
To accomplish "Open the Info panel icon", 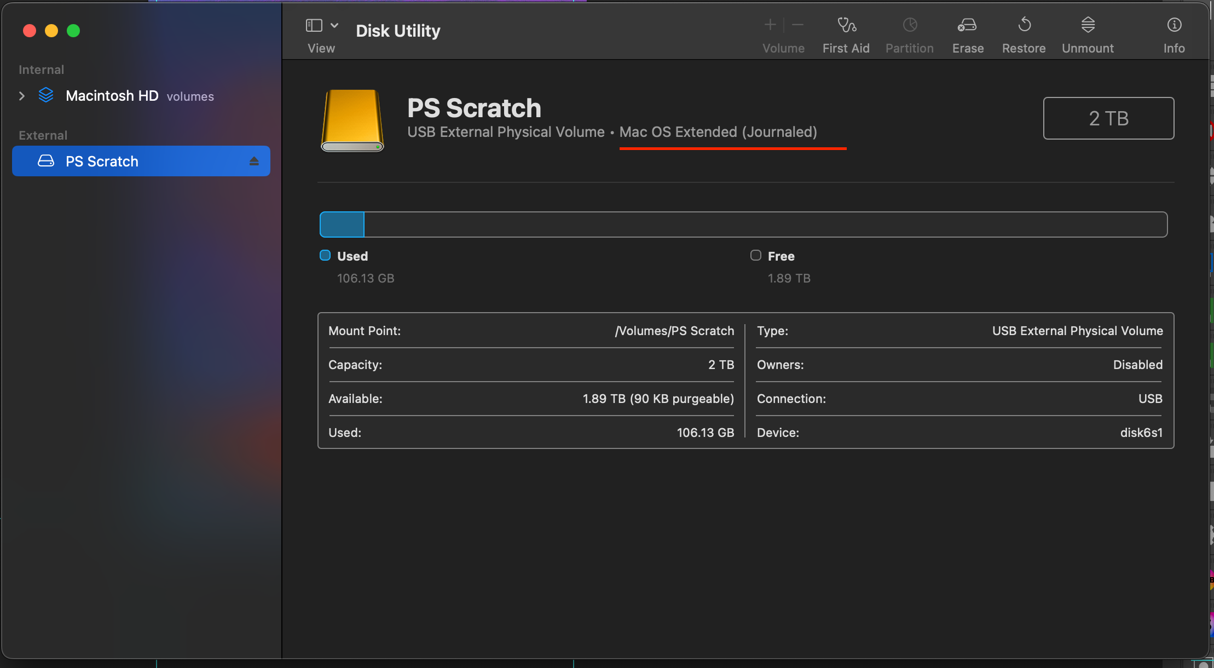I will tap(1174, 25).
